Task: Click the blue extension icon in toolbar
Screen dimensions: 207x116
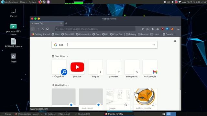Action: (x=167, y=29)
